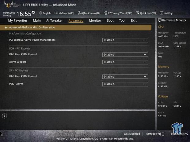The height and width of the screenshot is (142, 190).
Task: Click Last Modified at the bottom
Action: click(132, 134)
